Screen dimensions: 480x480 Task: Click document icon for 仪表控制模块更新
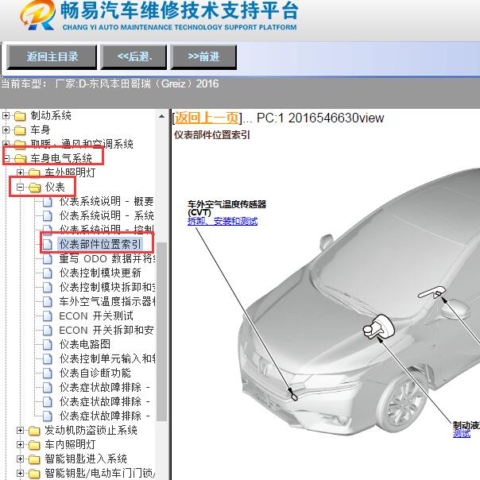(47, 273)
